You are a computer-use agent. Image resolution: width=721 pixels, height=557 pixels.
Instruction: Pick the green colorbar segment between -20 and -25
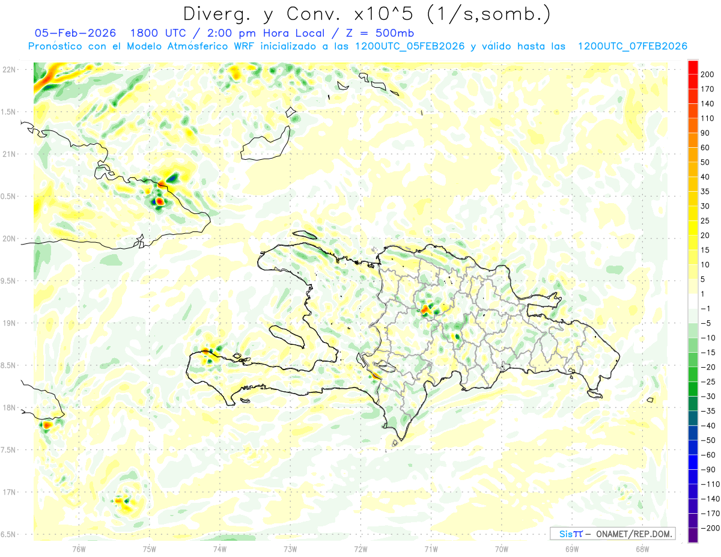point(693,374)
